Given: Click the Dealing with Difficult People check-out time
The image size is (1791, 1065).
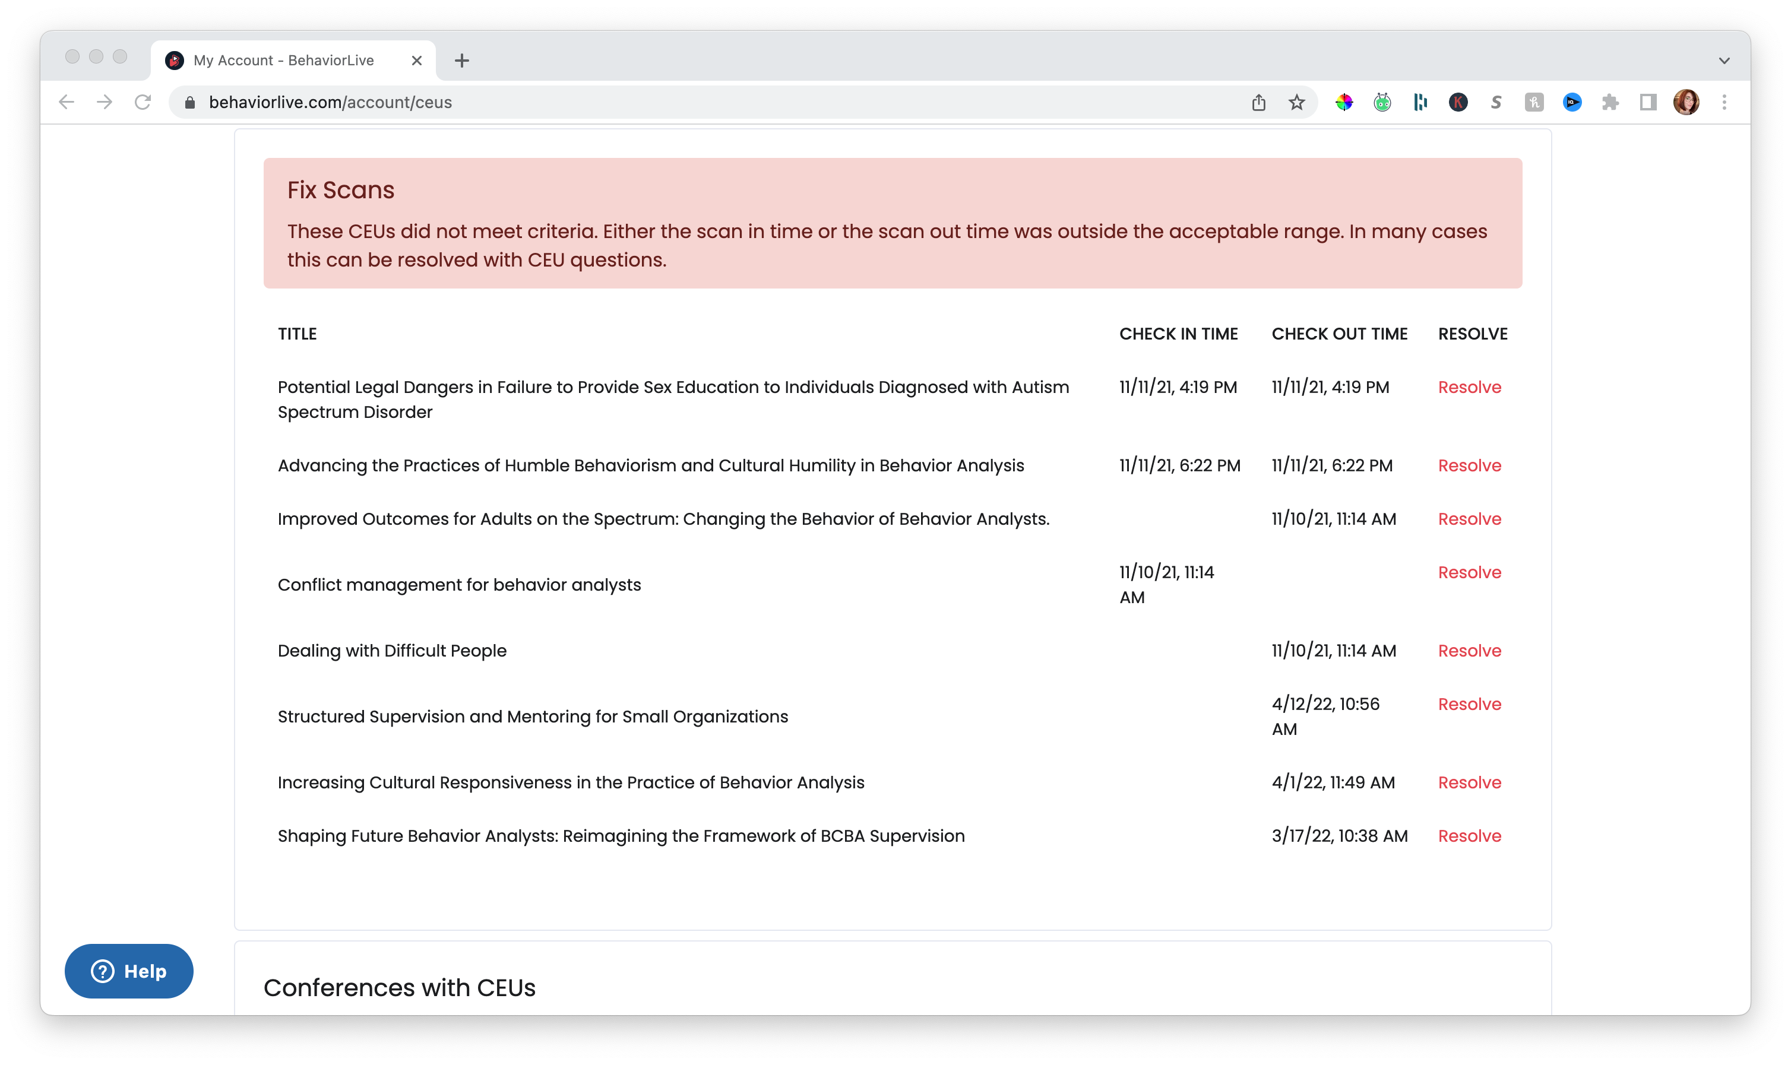Looking at the screenshot, I should (1334, 650).
